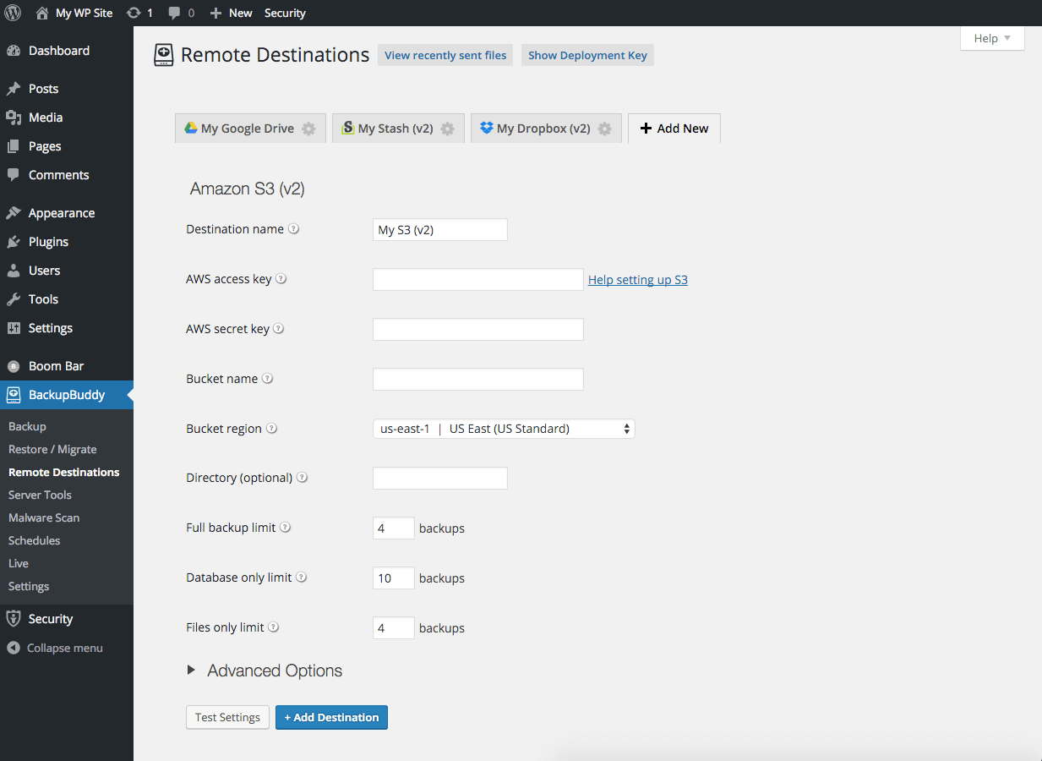The image size is (1042, 761).
Task: Open Security in the top admin bar
Action: pyautogui.click(x=285, y=13)
